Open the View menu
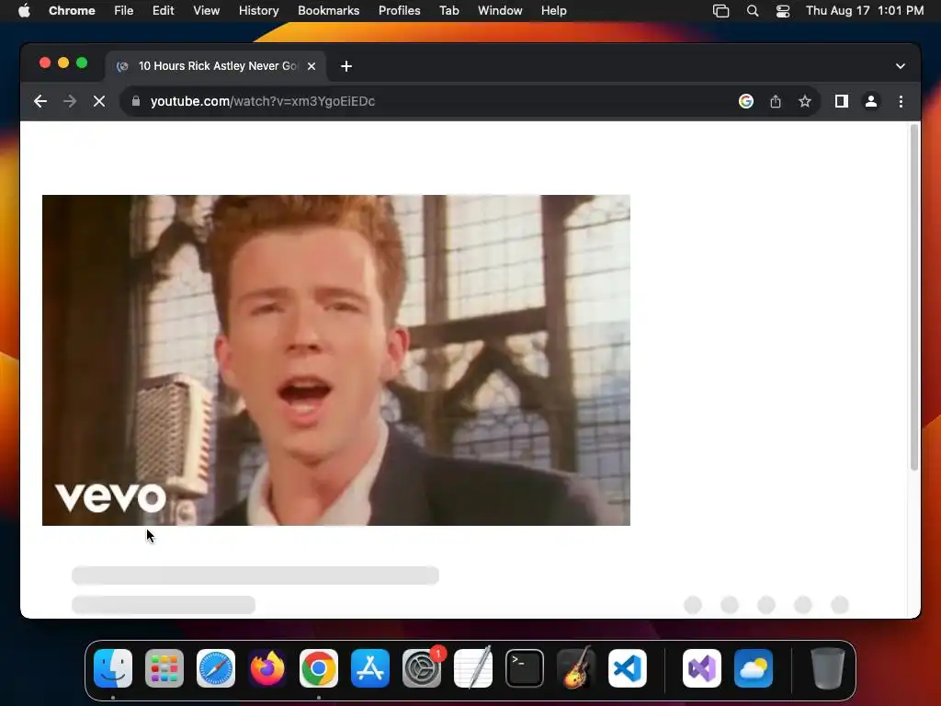 [206, 11]
